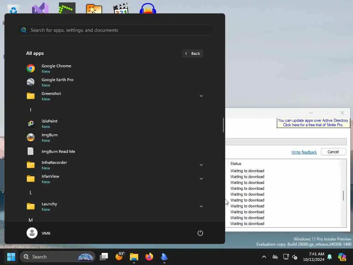Show hidden system tray icons
Screen dimensions: 353x265
[264, 257]
